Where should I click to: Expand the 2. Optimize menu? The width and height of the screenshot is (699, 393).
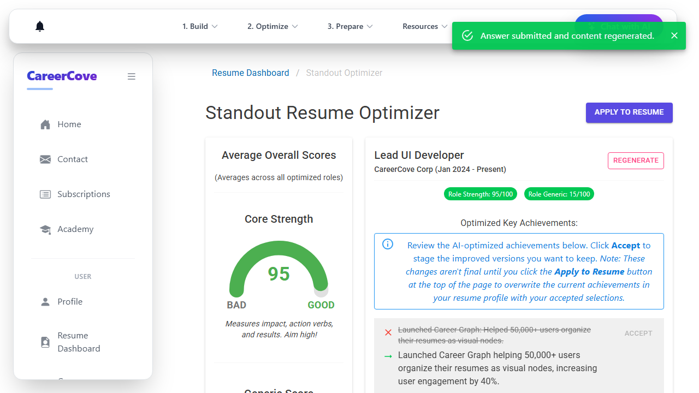point(273,26)
